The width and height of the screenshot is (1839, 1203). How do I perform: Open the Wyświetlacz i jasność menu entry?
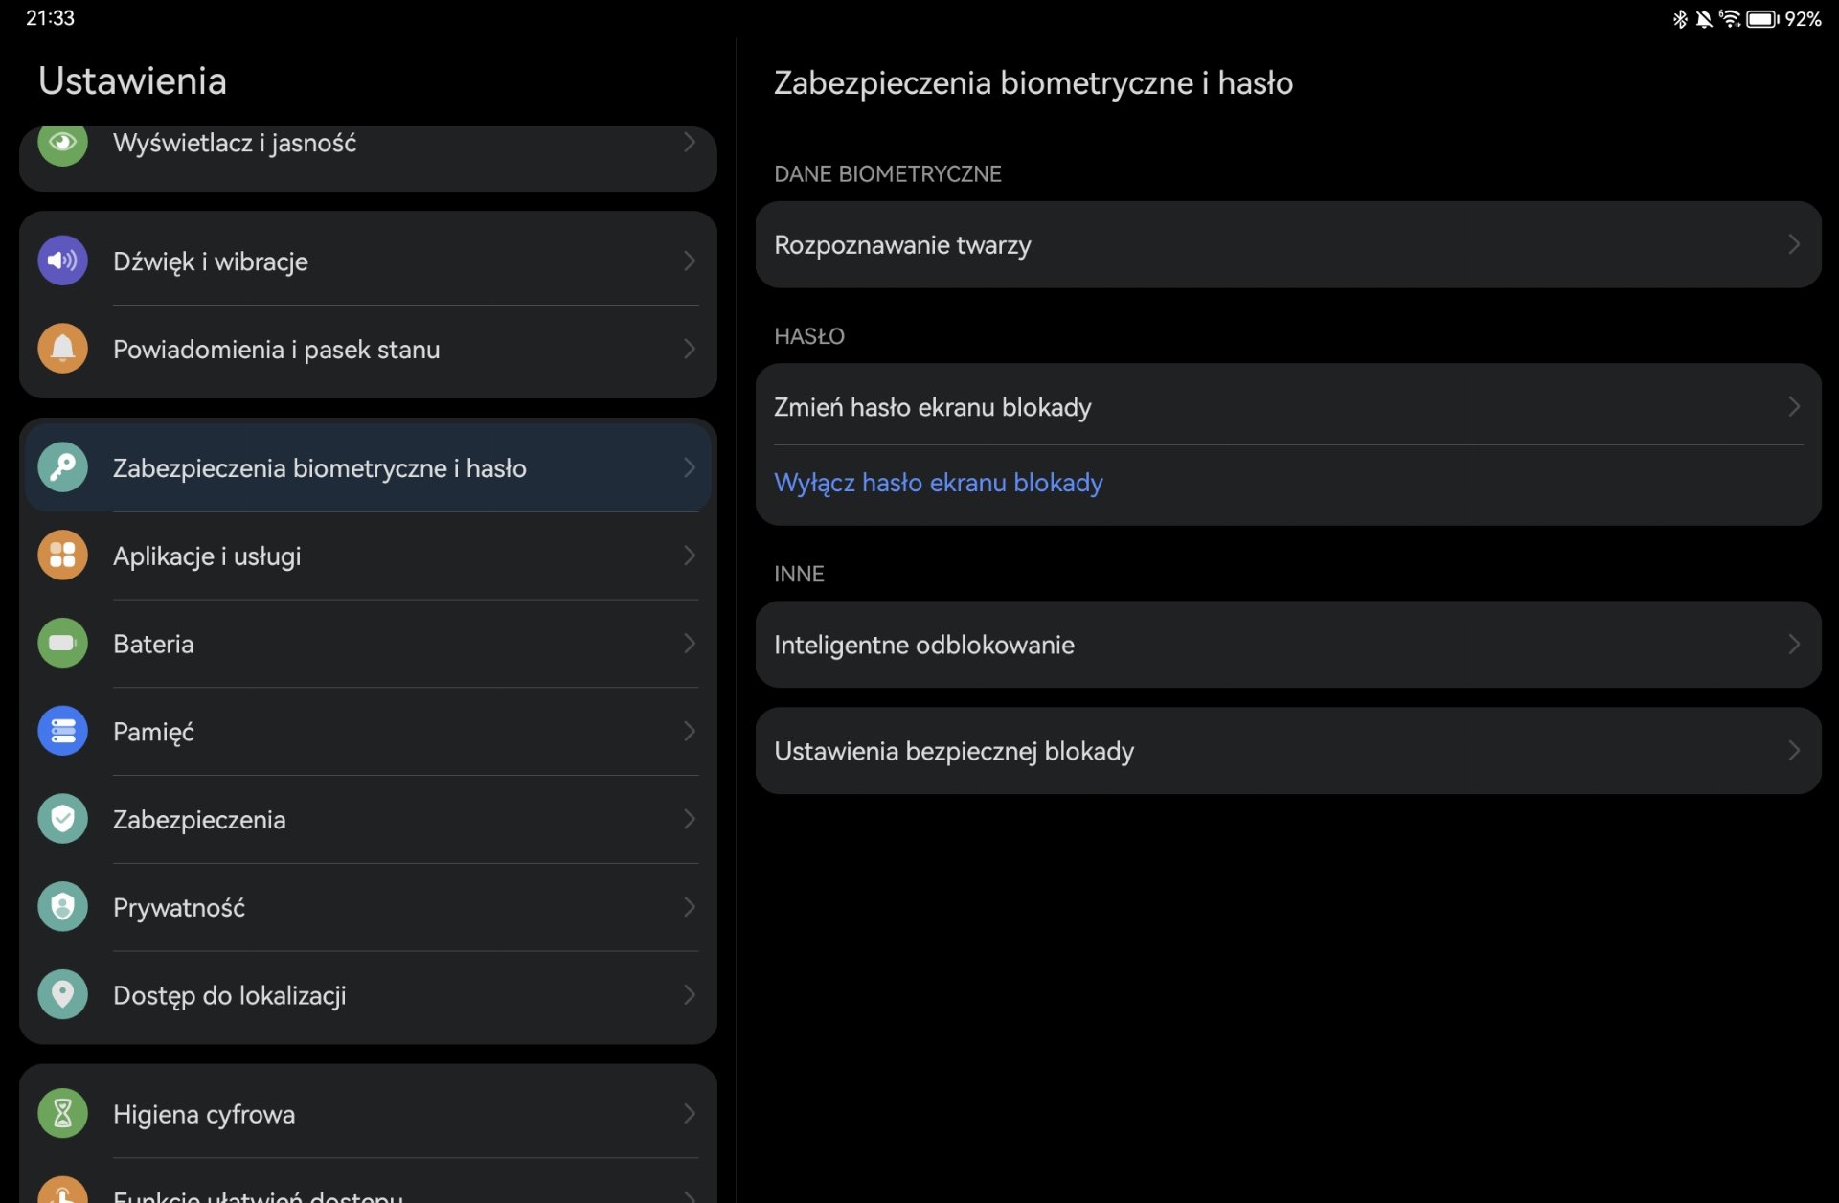tap(235, 144)
